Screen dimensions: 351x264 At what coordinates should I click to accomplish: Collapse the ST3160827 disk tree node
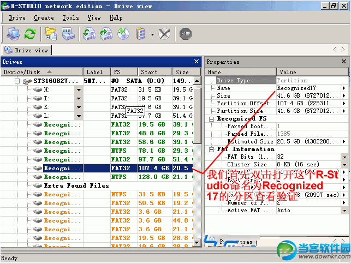point(17,81)
